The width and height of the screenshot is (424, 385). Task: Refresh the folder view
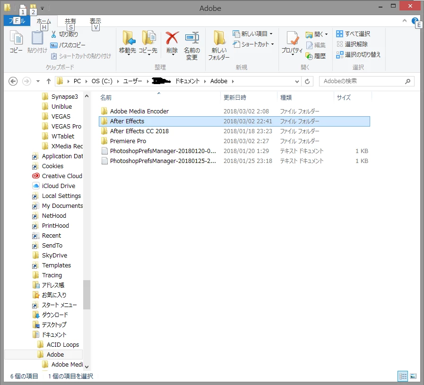[307, 81]
